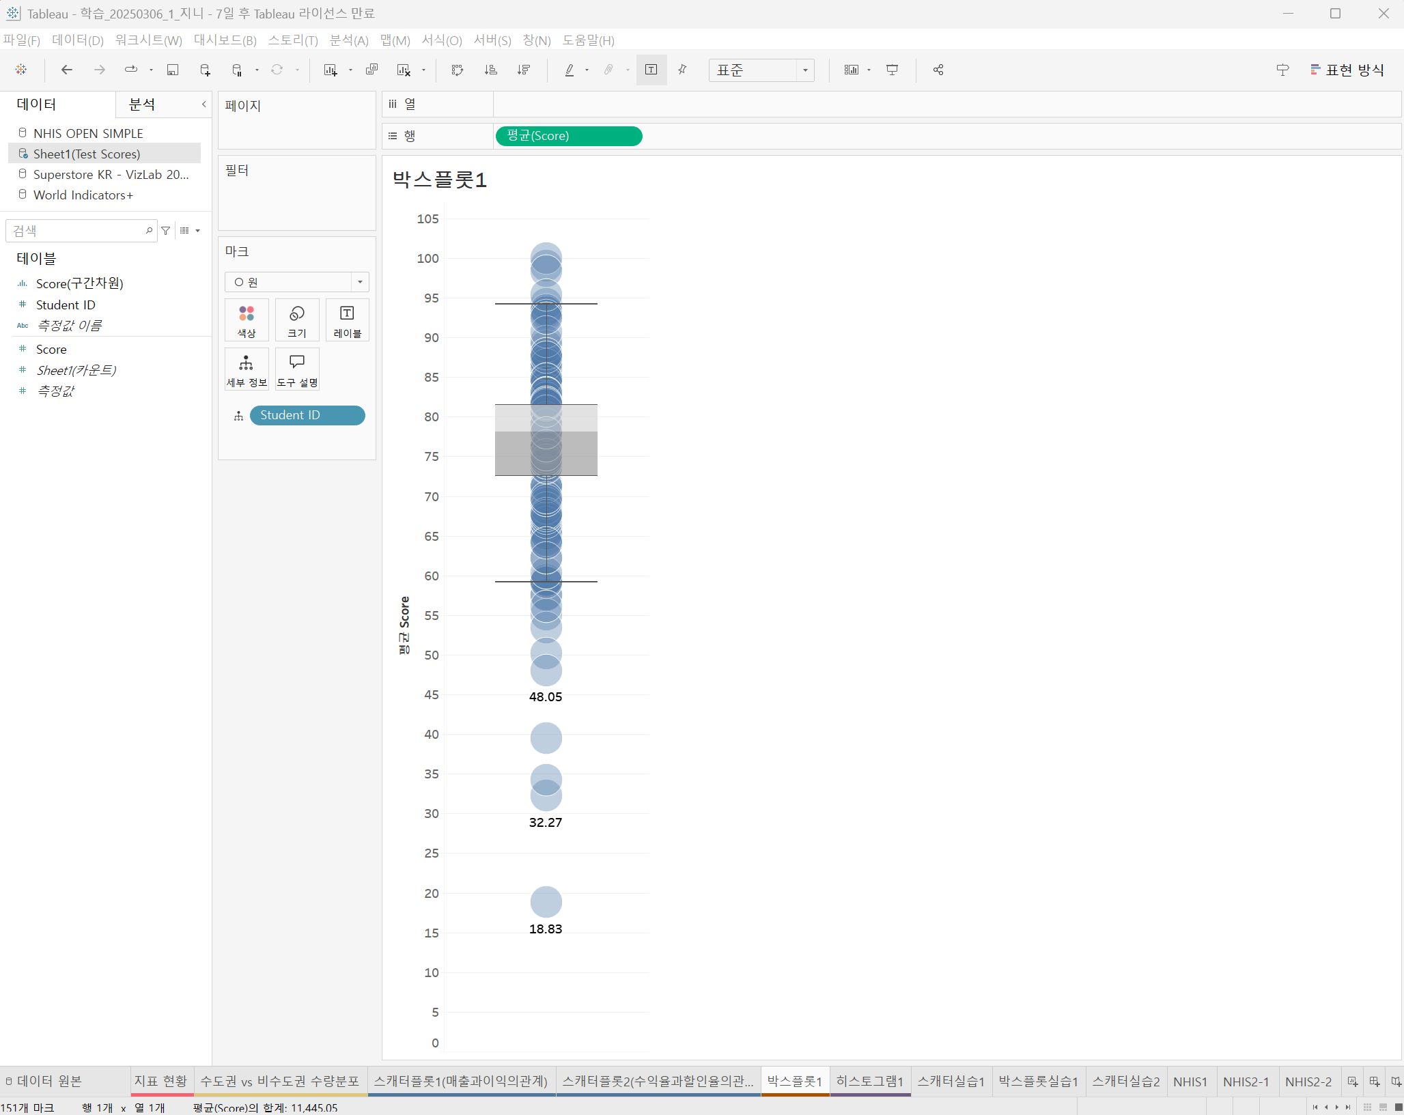Open the 색상 color mark card
This screenshot has width=1404, height=1115.
click(247, 320)
